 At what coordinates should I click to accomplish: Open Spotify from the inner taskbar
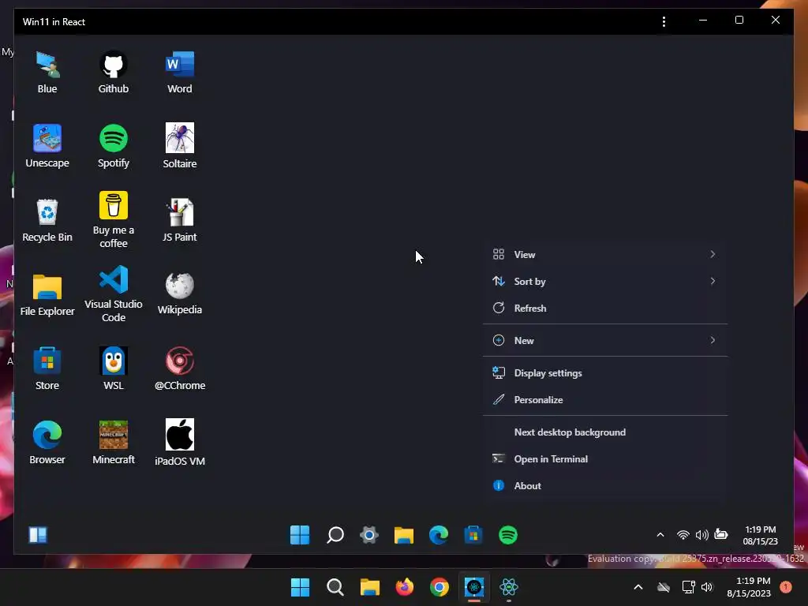coord(508,535)
